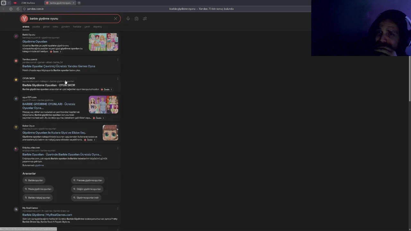The image size is (411, 231).
Task: Open three-dot menu for Yandex.com.tr result
Action: [118, 60]
